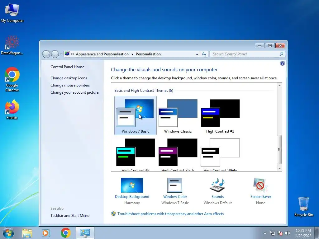Select the High Contrast Black theme
319x239 pixels.
coord(178,154)
